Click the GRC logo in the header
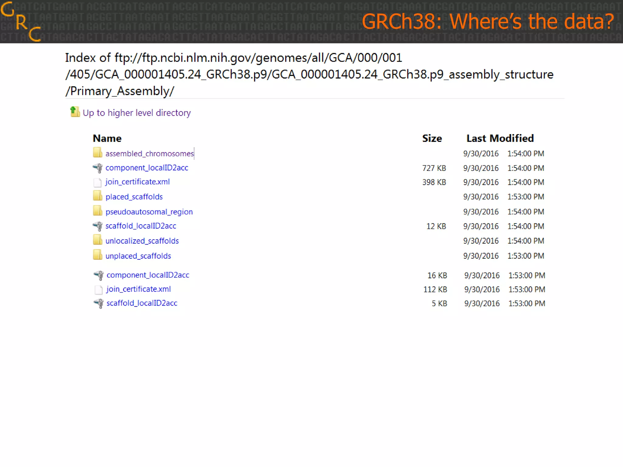This screenshot has width=623, height=467. pos(21,21)
